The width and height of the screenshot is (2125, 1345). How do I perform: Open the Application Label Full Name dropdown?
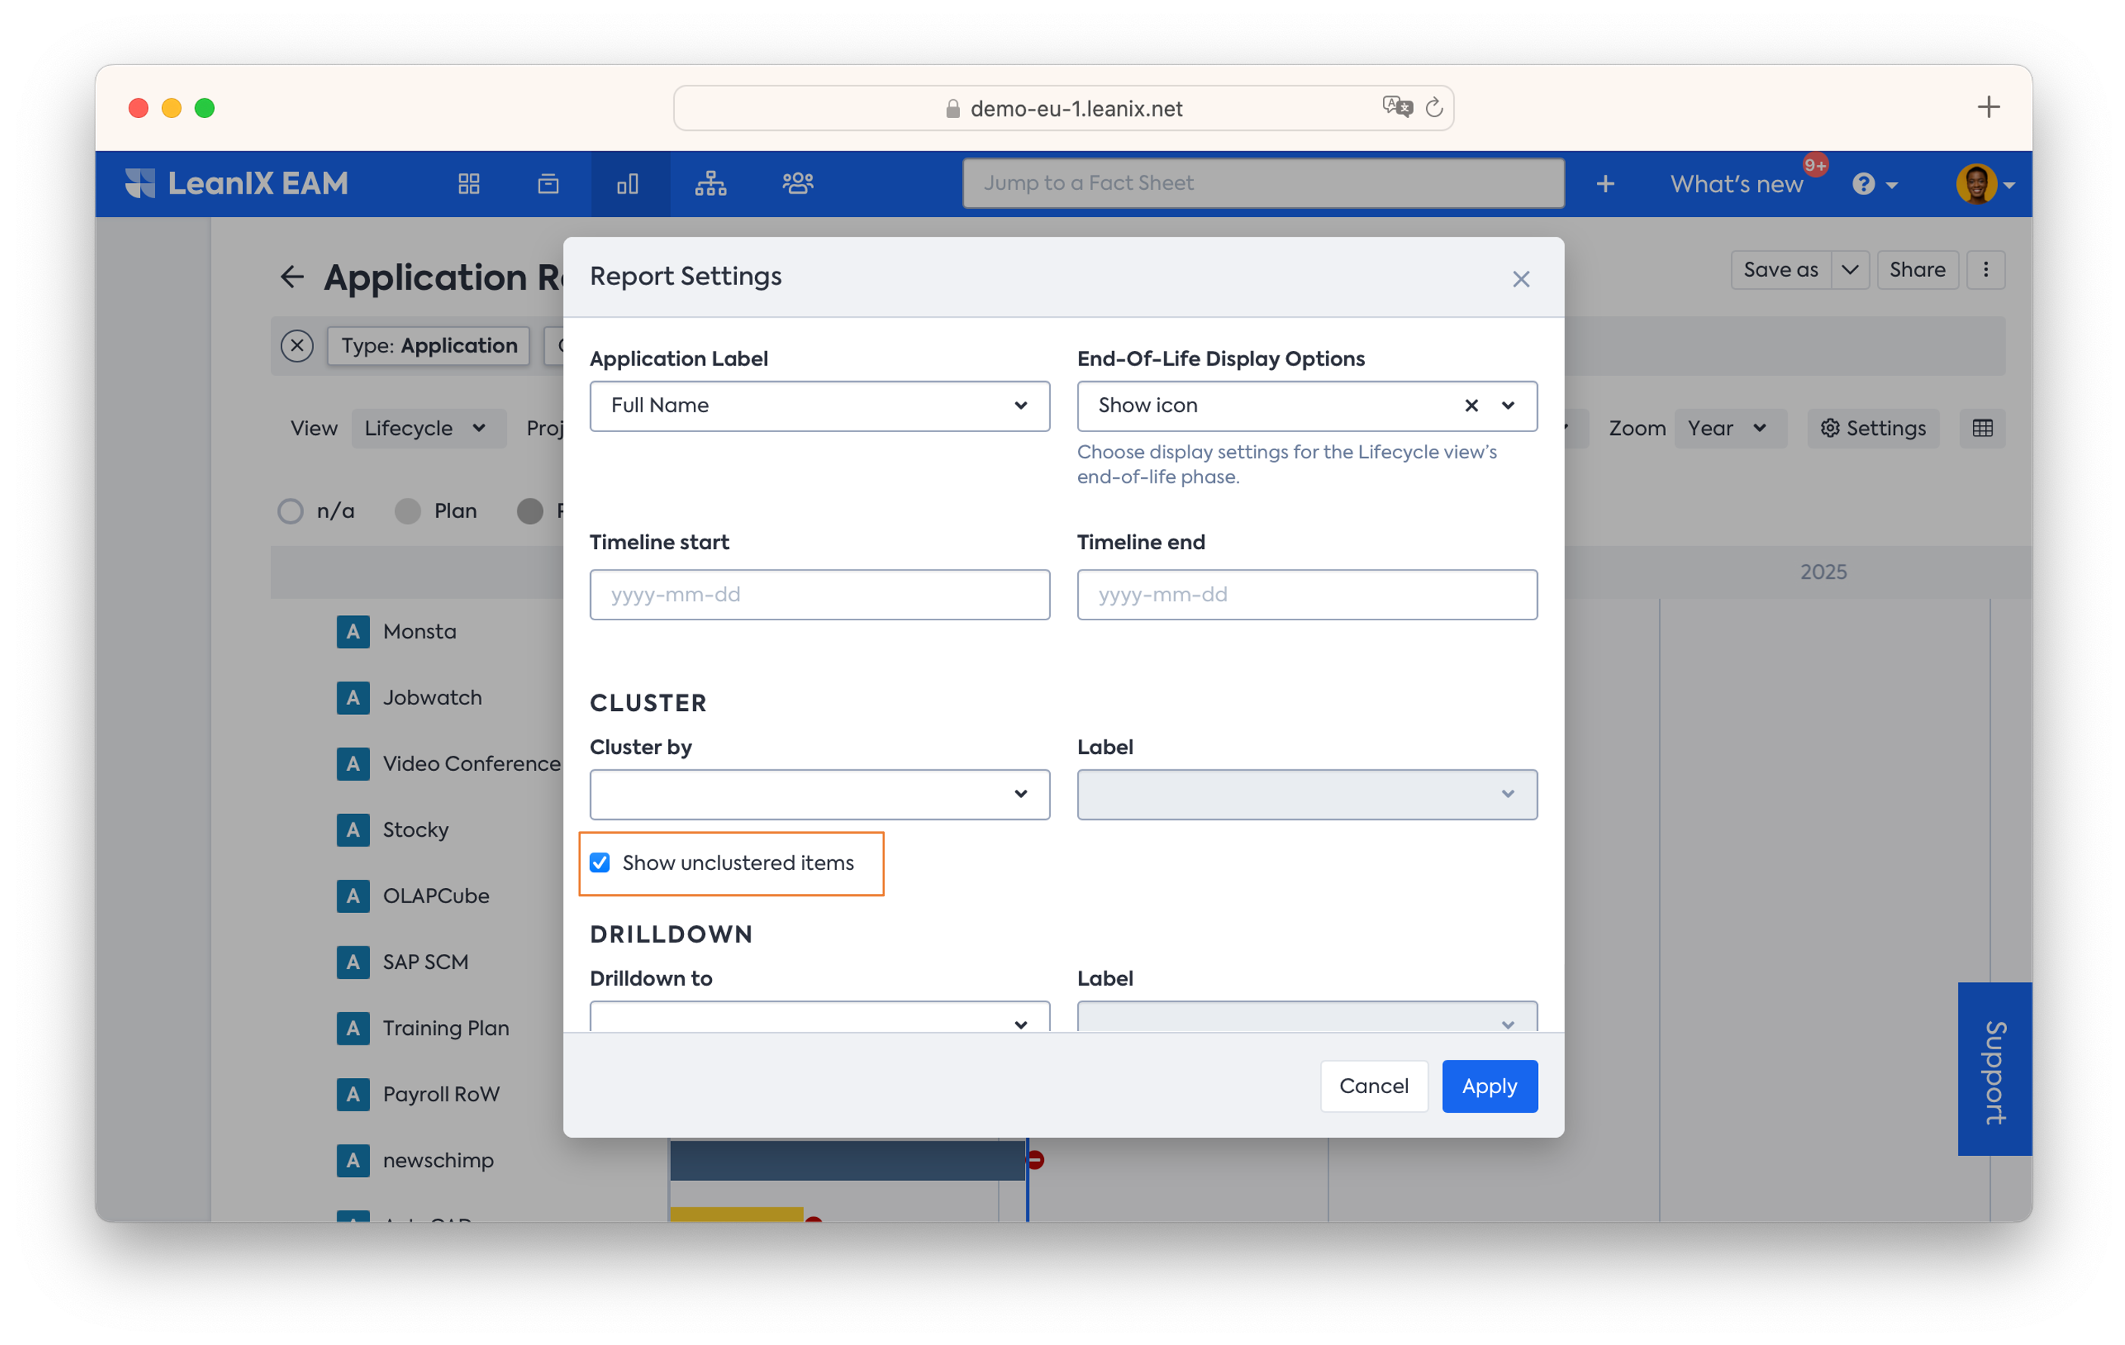pos(819,406)
